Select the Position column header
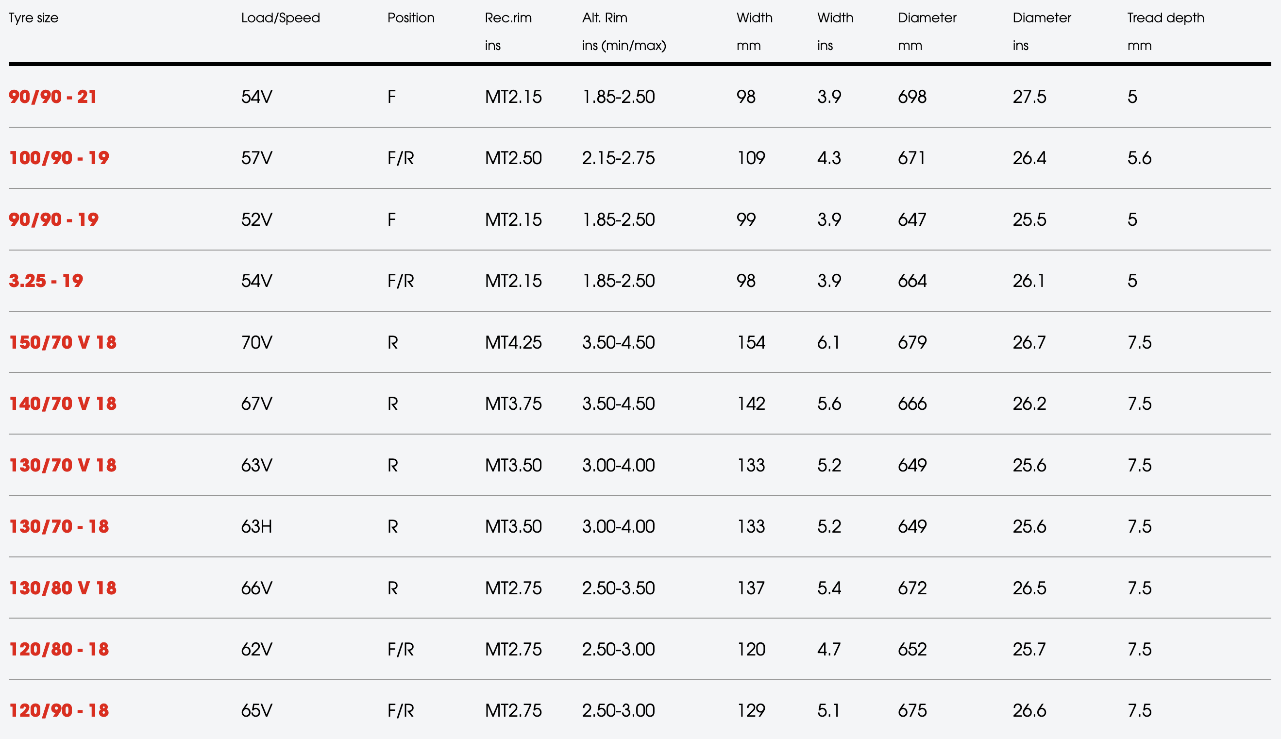This screenshot has height=739, width=1281. (x=411, y=18)
